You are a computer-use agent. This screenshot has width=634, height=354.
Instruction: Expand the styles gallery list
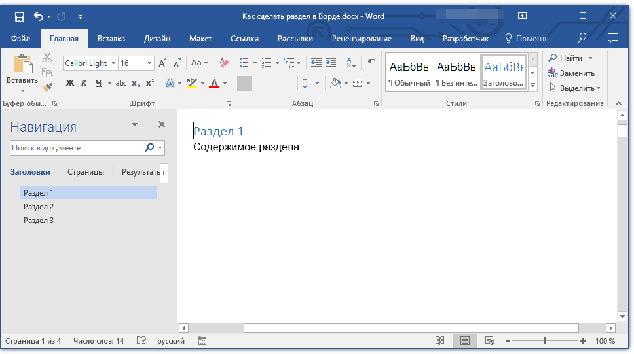tap(533, 86)
